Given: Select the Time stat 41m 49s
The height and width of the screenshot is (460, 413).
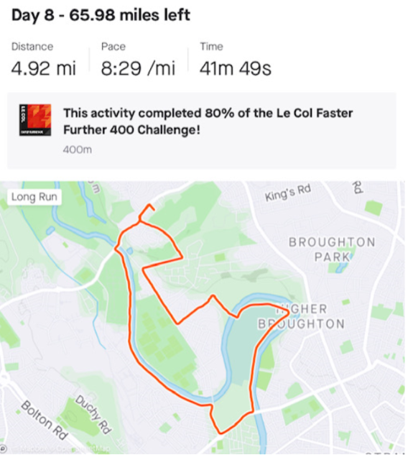Looking at the screenshot, I should pos(236,68).
